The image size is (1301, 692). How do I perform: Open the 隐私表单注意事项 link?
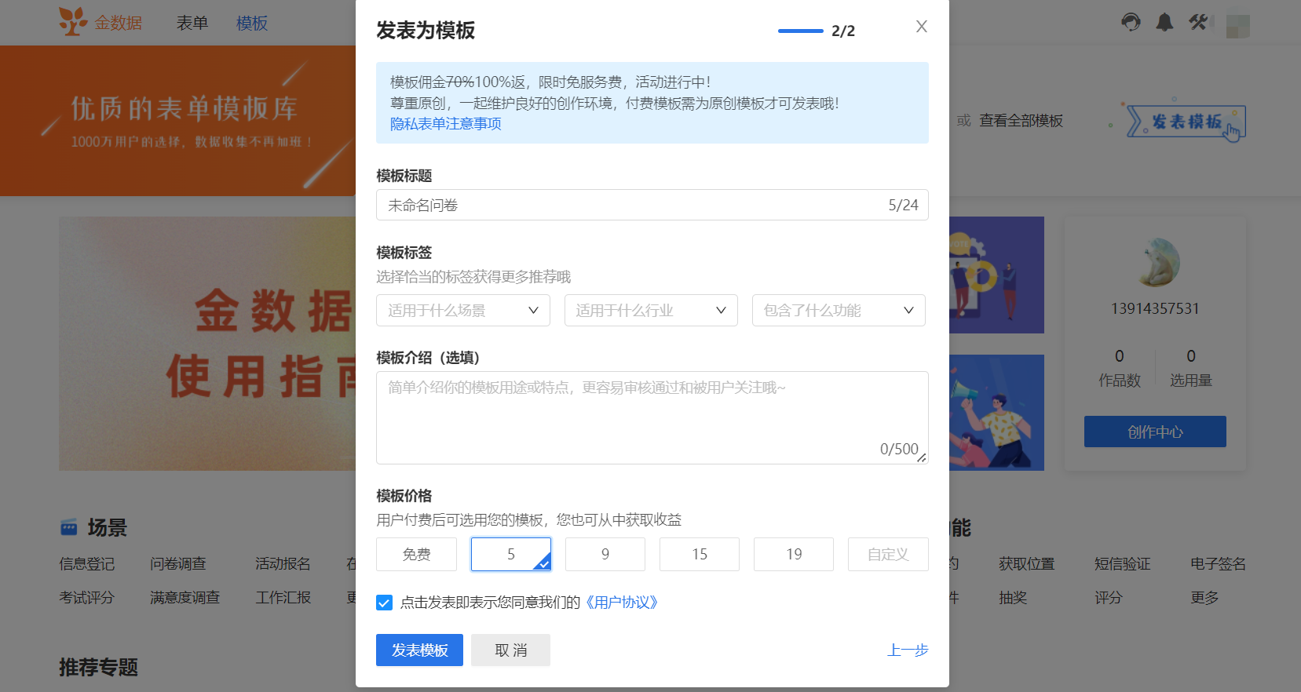tap(446, 124)
